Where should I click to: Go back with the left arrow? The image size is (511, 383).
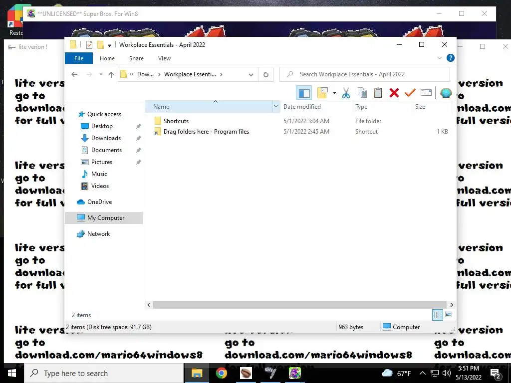point(74,74)
